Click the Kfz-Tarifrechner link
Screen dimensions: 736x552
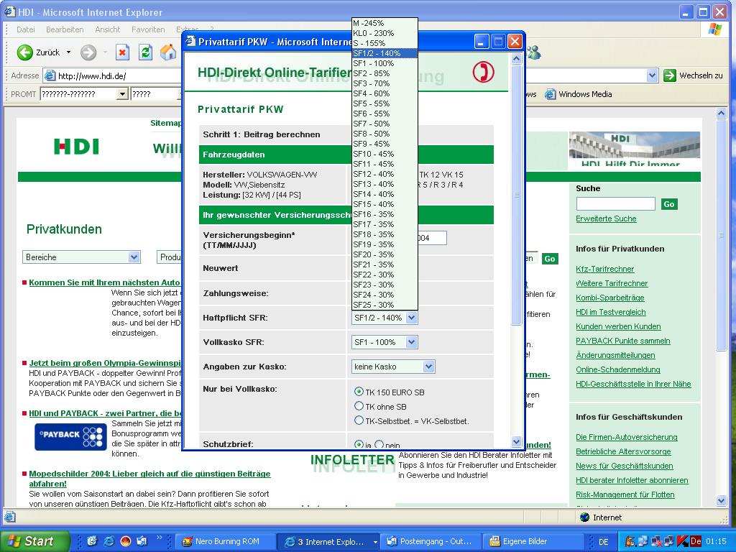(x=604, y=269)
